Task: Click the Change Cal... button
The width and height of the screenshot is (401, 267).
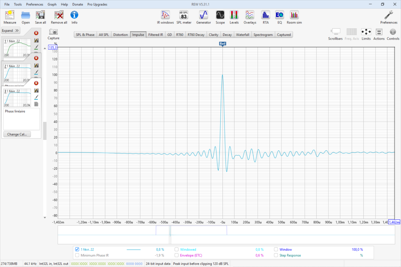Action: pyautogui.click(x=17, y=134)
